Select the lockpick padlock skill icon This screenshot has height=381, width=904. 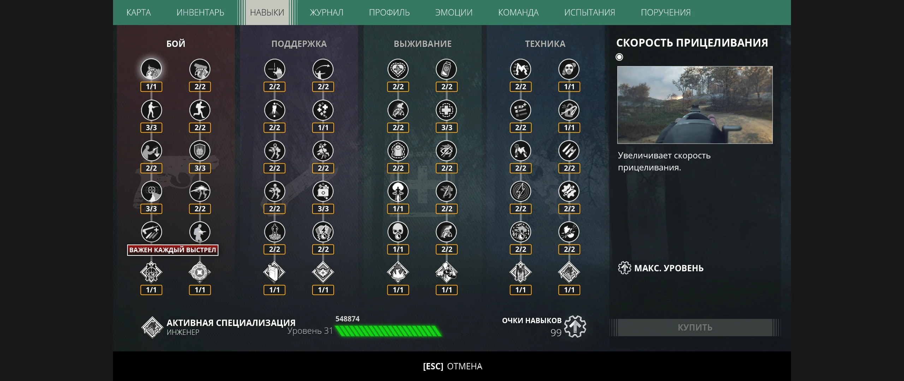pos(569,110)
